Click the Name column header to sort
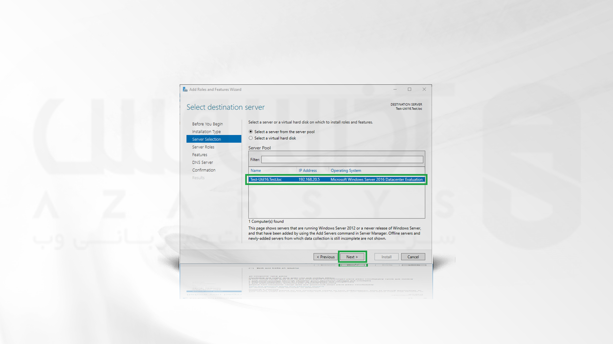Screen dimensions: 613x344 255,170
